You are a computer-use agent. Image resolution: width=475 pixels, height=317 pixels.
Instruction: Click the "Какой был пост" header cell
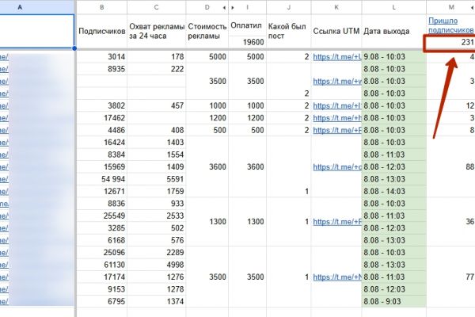click(x=289, y=31)
